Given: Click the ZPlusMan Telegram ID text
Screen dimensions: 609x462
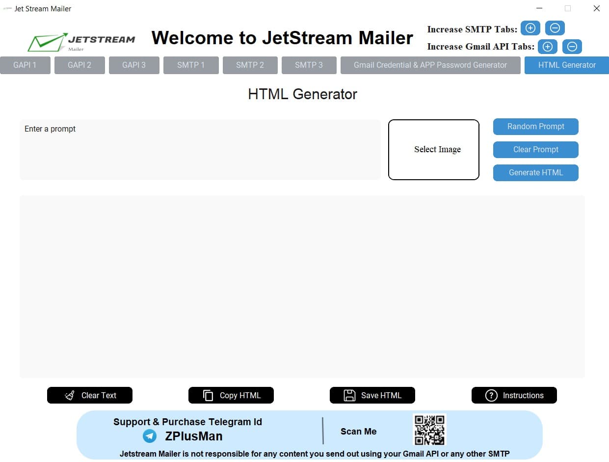Looking at the screenshot, I should (x=194, y=436).
